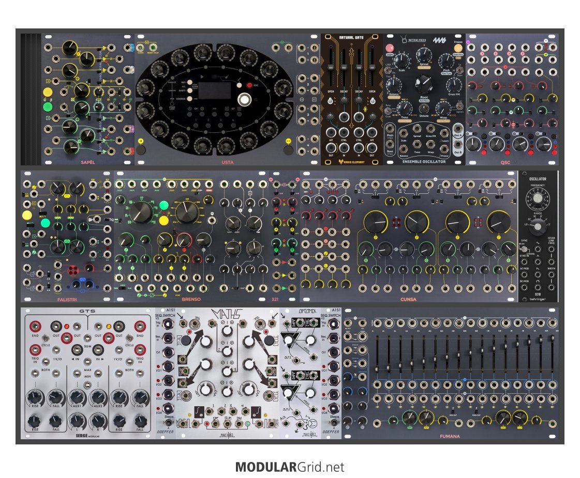The image size is (580, 478).
Task: Click the leftmost fader on FUMANA
Action: pyautogui.click(x=377, y=355)
